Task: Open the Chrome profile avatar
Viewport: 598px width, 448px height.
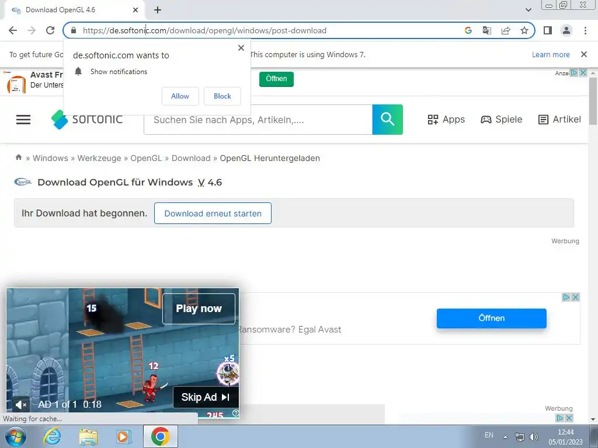Action: click(x=566, y=30)
